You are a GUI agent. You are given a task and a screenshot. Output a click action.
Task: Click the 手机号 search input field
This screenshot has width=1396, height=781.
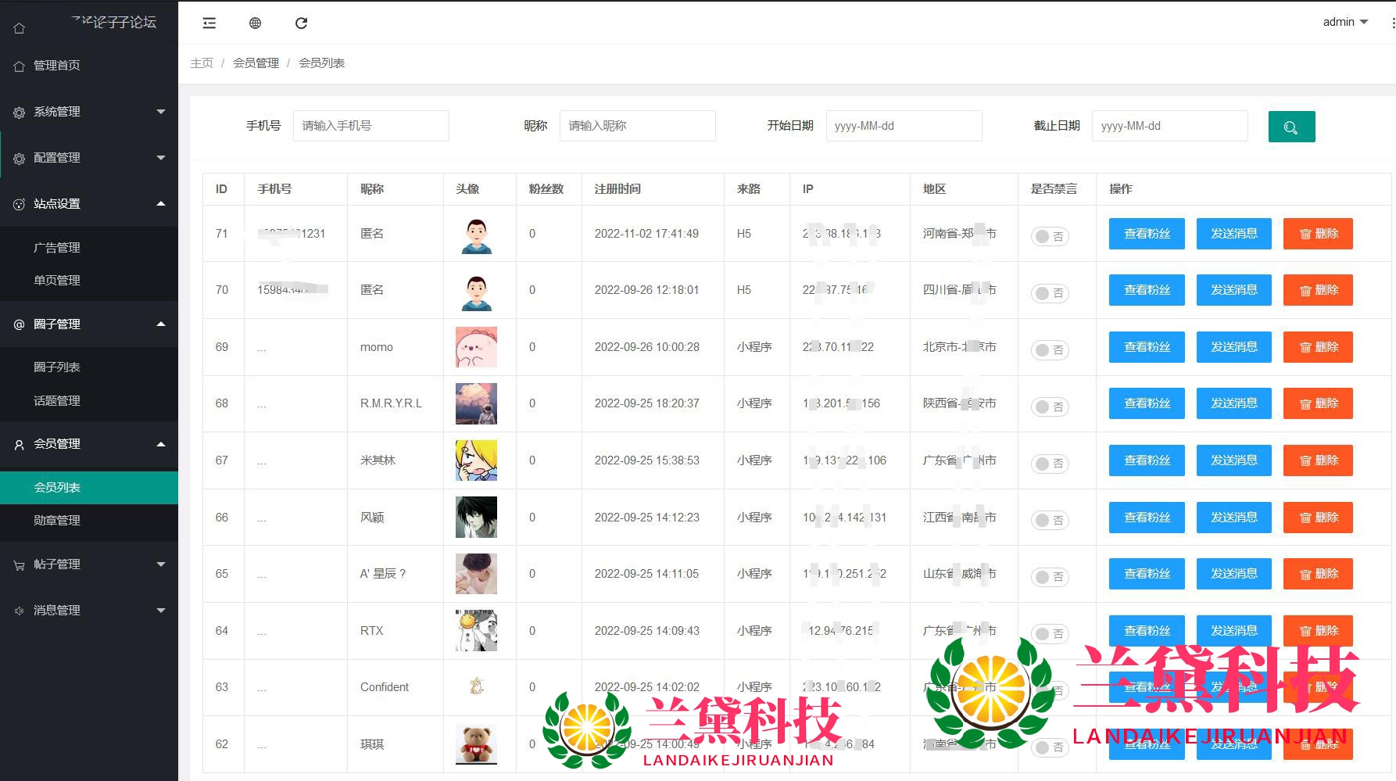click(370, 126)
